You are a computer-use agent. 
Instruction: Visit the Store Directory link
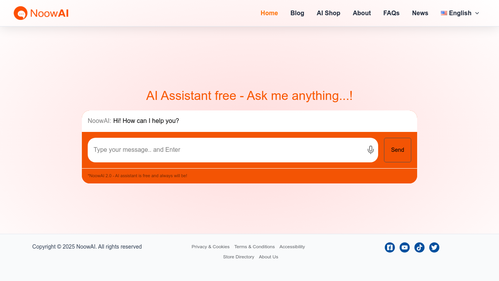click(x=239, y=257)
